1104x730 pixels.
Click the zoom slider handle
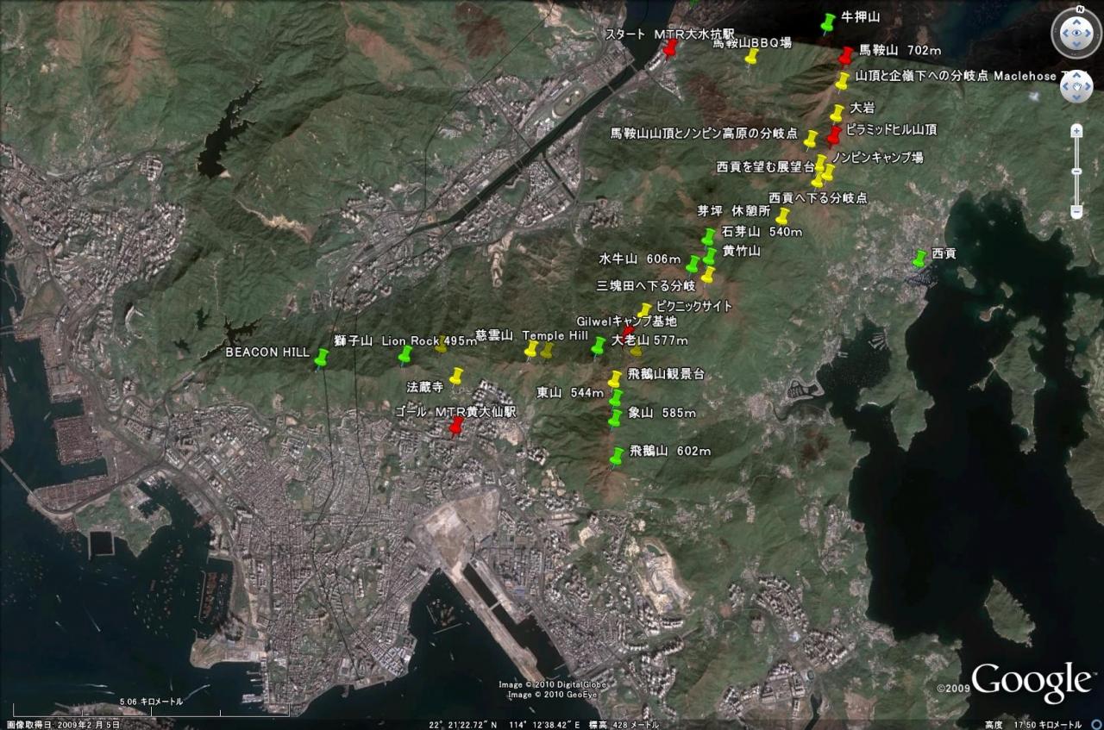[1076, 172]
